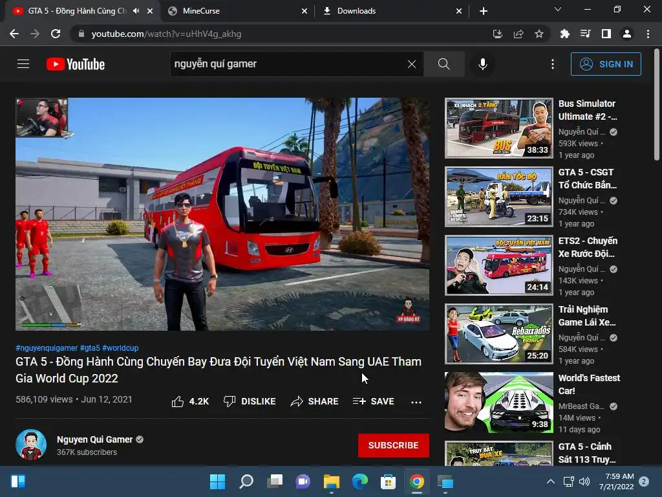Open taskbar Search
Screen dimensions: 662x497
(246, 481)
